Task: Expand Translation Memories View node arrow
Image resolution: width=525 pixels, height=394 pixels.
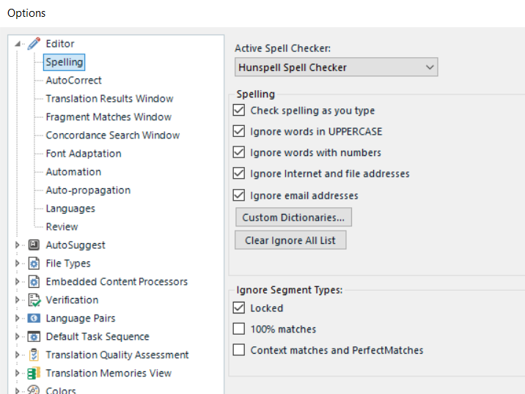Action: pyautogui.click(x=18, y=373)
